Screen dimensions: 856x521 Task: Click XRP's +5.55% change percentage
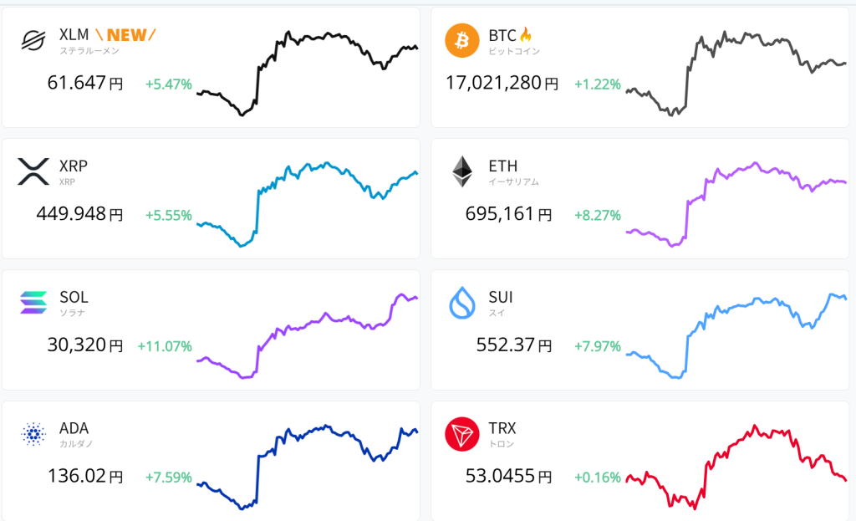coord(168,215)
